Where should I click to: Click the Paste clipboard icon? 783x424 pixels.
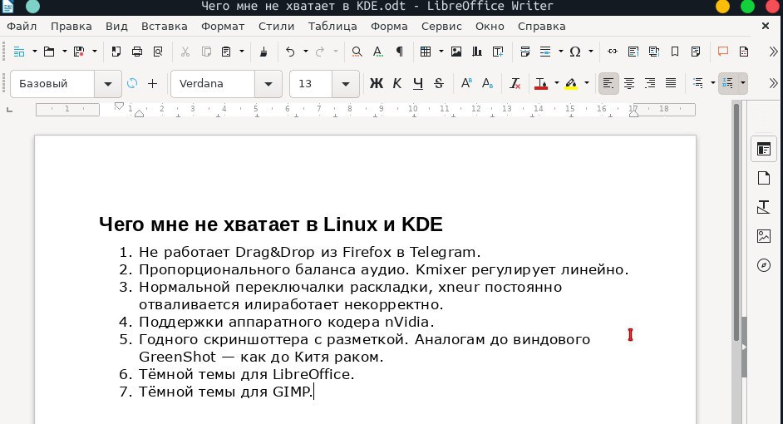[226, 52]
